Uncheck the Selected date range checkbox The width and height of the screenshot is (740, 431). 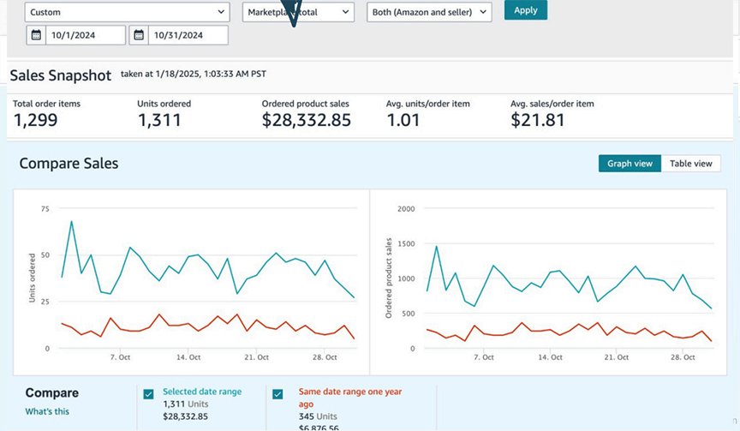tap(149, 394)
